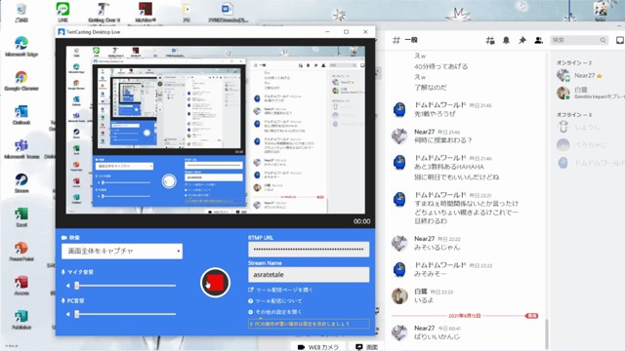Mute the マイク音量 speaker icon

[67, 286]
